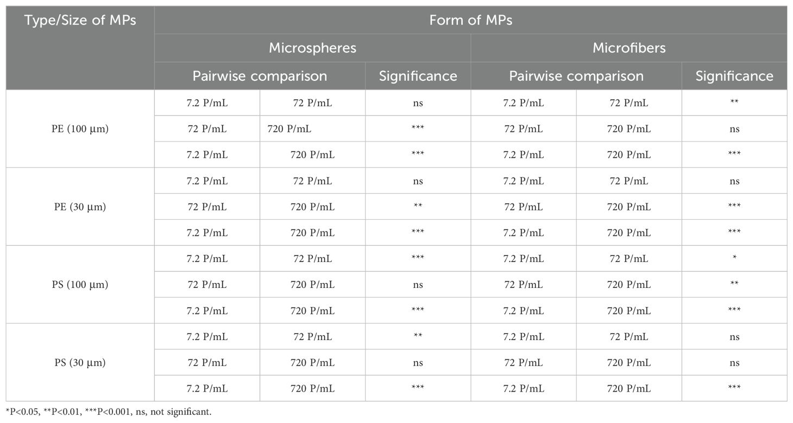Click the Microfibers column group header

[628, 48]
